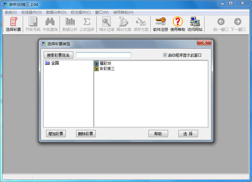Screen dimensions: 252x182
Task: Click the 删除彩票 button
Action: [x=86, y=134]
